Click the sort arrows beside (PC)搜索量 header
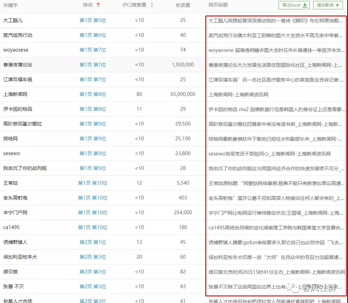 pyautogui.click(x=152, y=5)
